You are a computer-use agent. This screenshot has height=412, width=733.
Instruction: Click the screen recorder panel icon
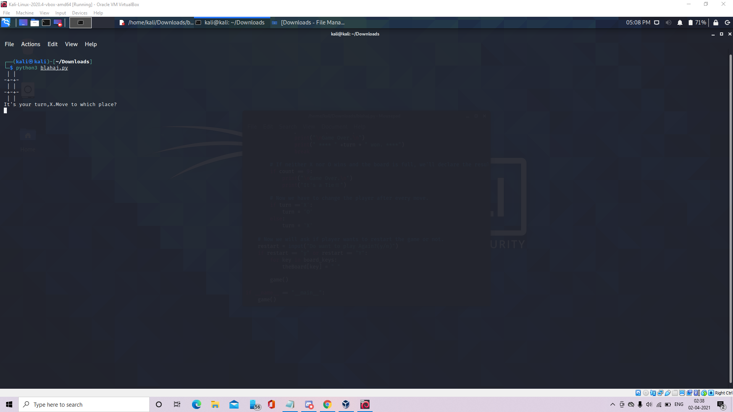58,23
